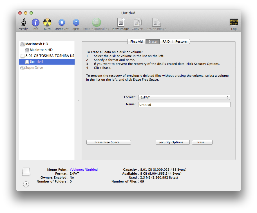Image resolution: width=257 pixels, height=213 pixels.
Task: Open the Log viewer
Action: [x=234, y=22]
